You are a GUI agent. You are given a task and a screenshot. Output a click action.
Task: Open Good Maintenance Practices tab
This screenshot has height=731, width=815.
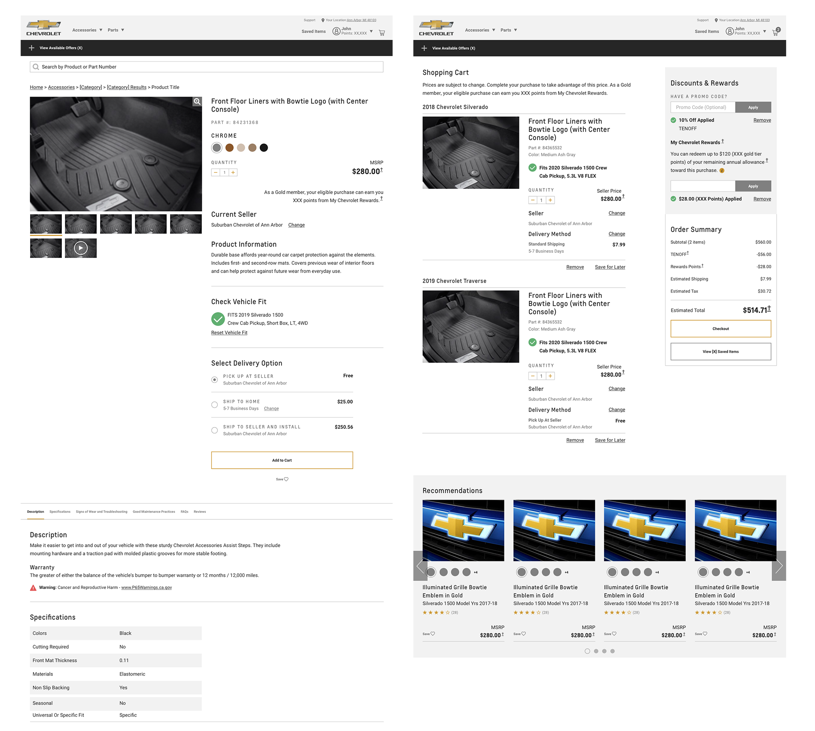154,512
